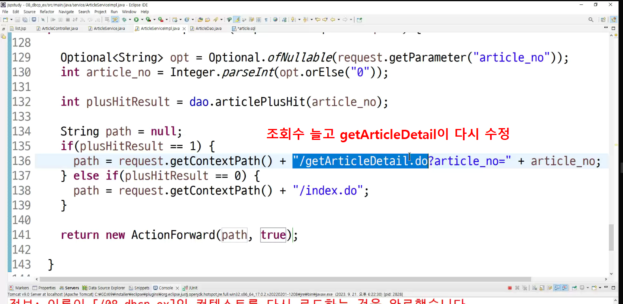
Task: Open the New Console View dropdown
Action: pyautogui.click(x=600, y=288)
